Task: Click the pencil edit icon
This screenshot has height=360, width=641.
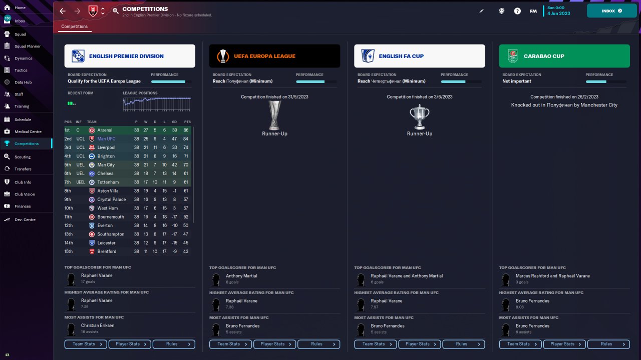Action: [482, 11]
